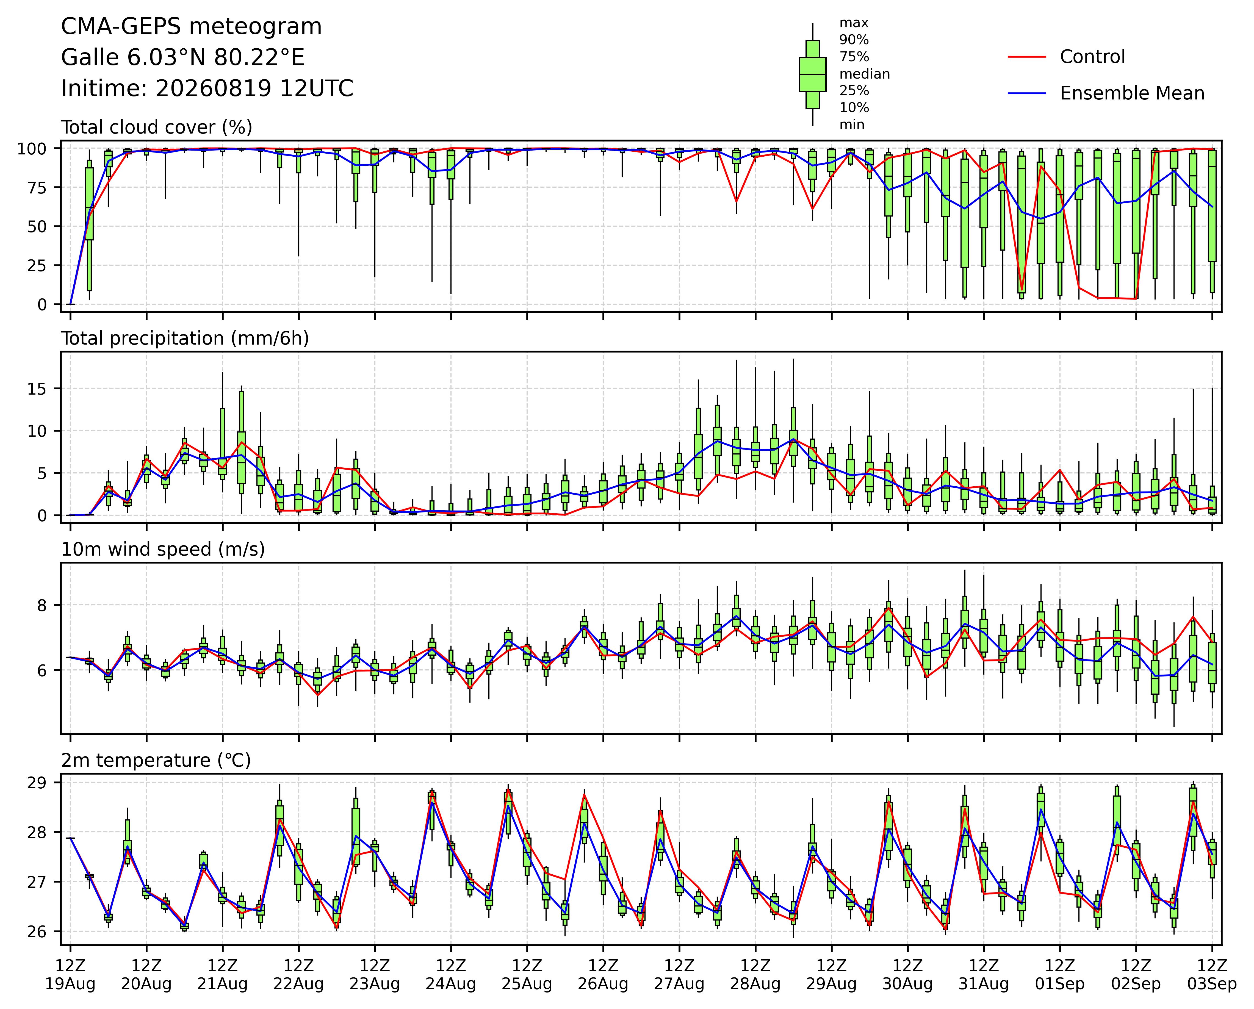Click the 2m temperature (°C) panel title

click(156, 761)
